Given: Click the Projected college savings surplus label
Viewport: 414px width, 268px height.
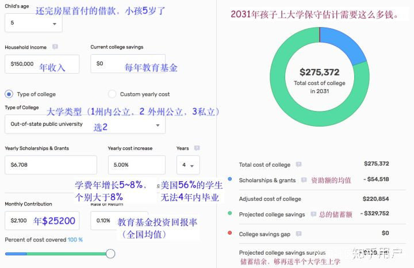Looking at the screenshot, I should click(282, 252).
